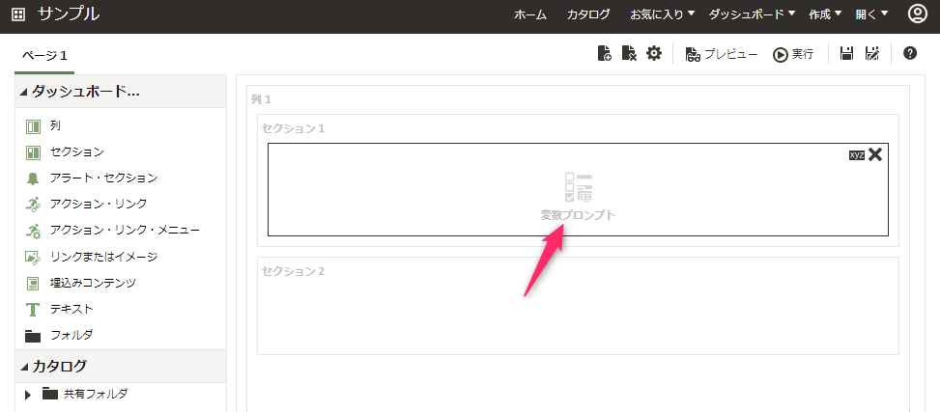Click the テキスト T icon
940x412 pixels.
point(33,310)
